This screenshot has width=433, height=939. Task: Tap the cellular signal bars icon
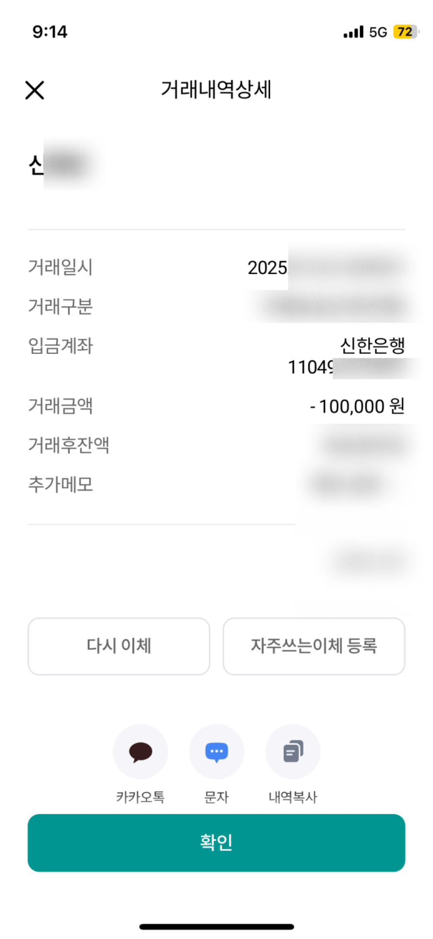click(x=353, y=32)
